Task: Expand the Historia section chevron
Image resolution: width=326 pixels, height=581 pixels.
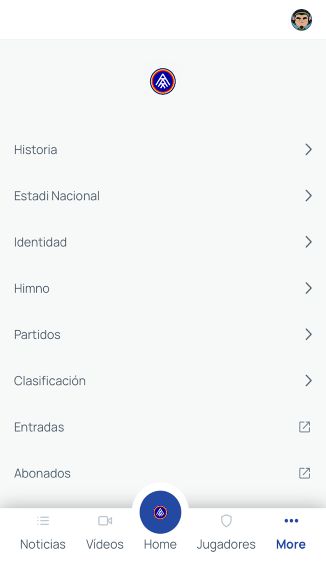Action: pyautogui.click(x=308, y=149)
